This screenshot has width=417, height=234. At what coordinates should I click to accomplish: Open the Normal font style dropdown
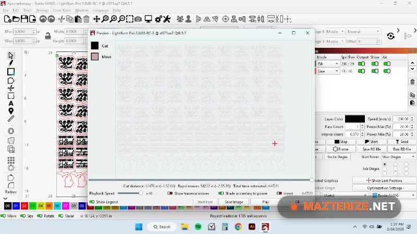363,32
